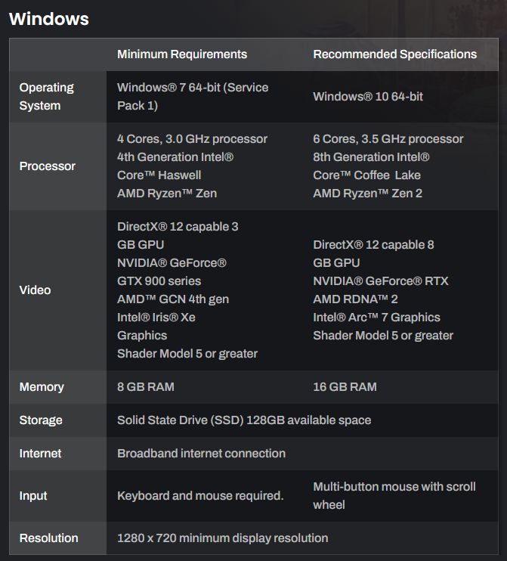Select the Video row label
Screen dimensions: 507x561
[36, 290]
